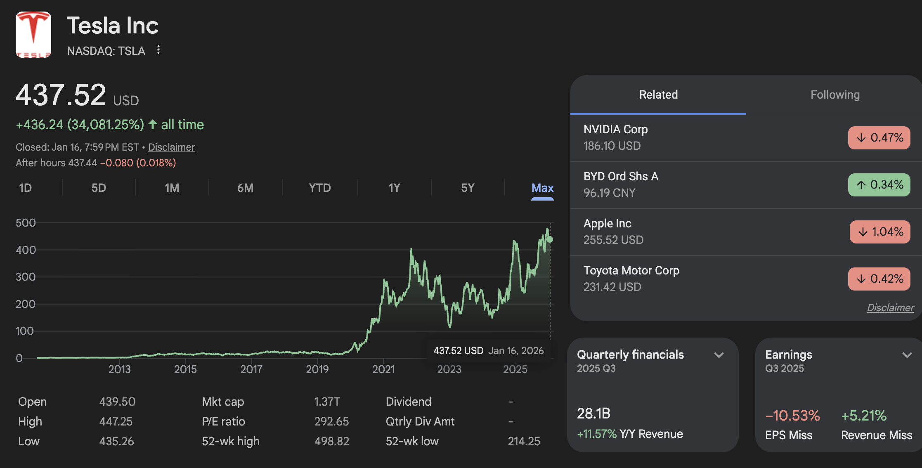
Task: Switch to the Following tab
Action: tap(835, 95)
